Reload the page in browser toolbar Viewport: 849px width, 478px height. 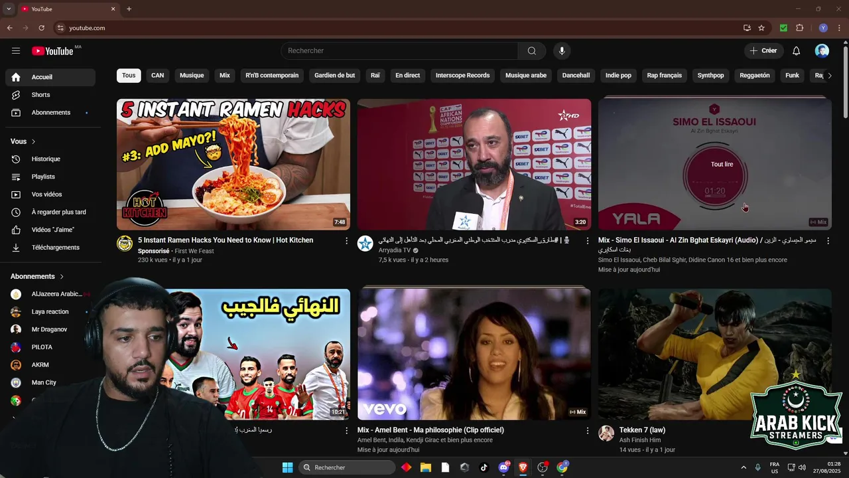point(41,28)
